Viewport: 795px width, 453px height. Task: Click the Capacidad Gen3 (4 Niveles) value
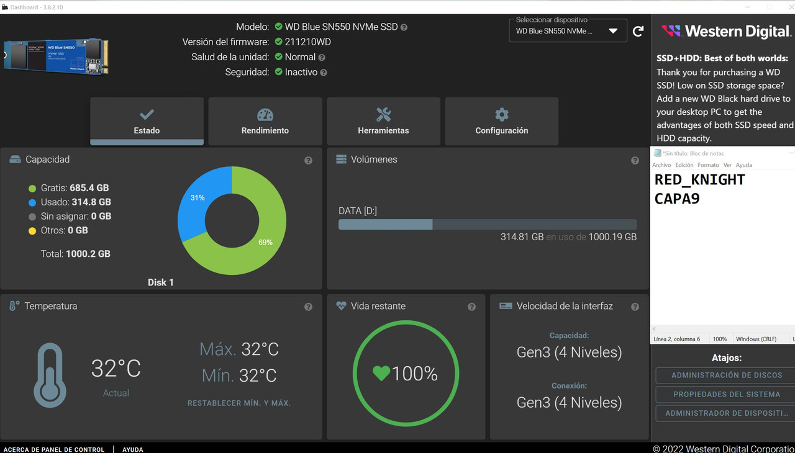pos(569,352)
